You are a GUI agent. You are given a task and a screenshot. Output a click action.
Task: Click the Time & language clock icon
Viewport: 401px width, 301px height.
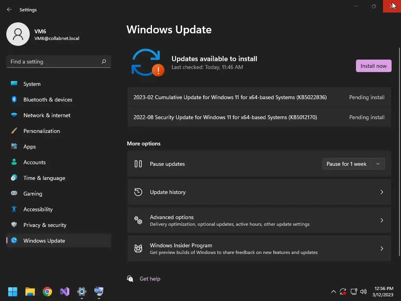point(14,178)
